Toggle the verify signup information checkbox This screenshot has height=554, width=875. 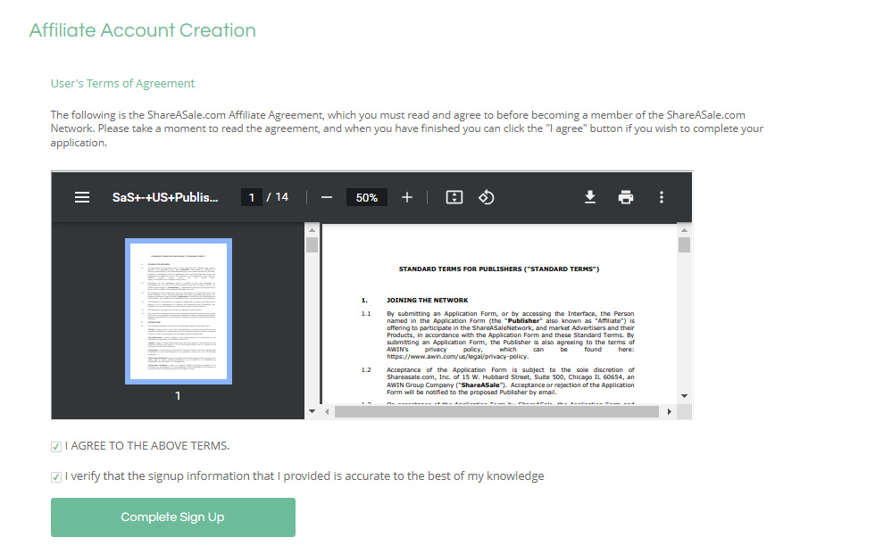click(x=55, y=476)
